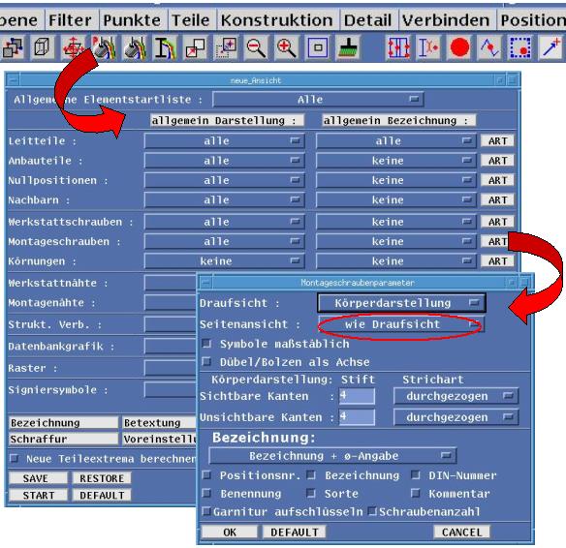Open the Verbinden menu
566x548 pixels.
click(x=446, y=20)
